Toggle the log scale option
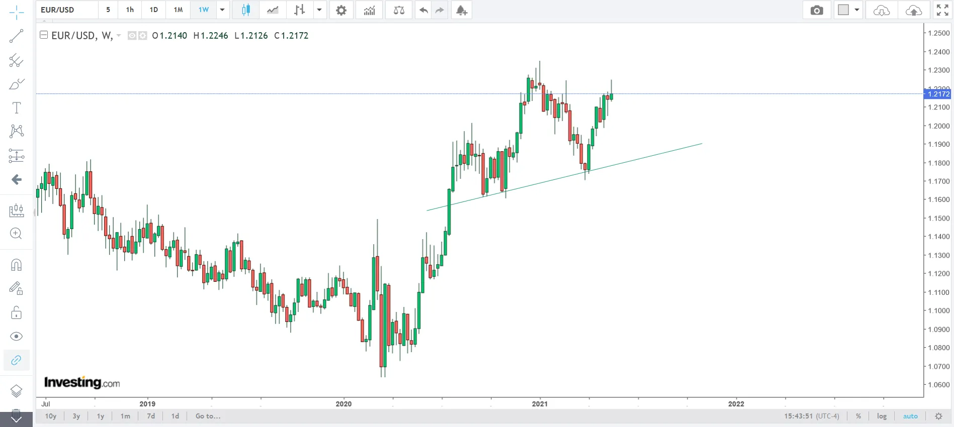 click(x=882, y=416)
